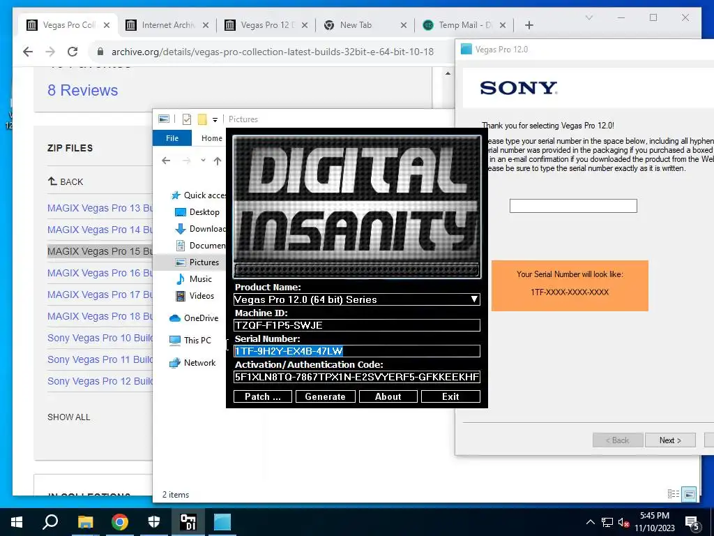Select the Vegas Pro installer on taskbar
The image size is (714, 536).
click(x=222, y=522)
